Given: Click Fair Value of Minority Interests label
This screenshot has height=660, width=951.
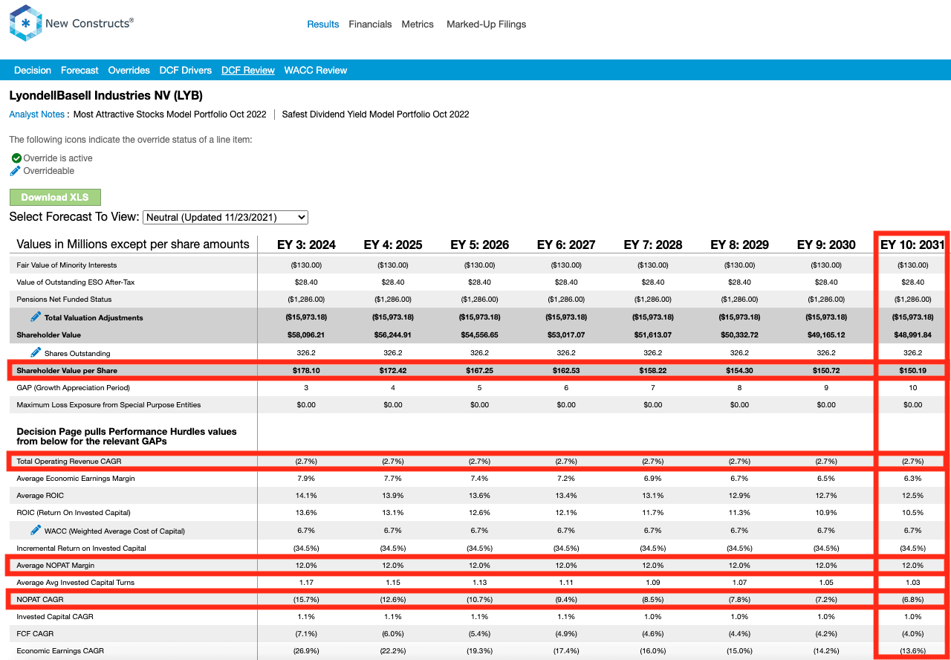Looking at the screenshot, I should coord(67,265).
